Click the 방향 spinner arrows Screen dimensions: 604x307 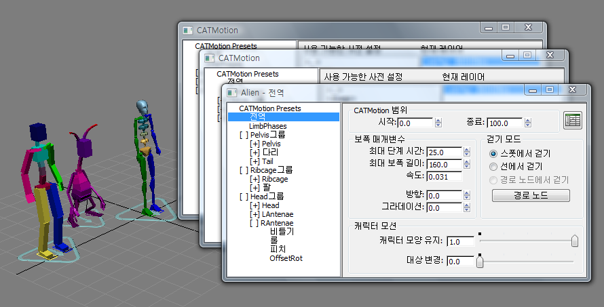(x=467, y=195)
